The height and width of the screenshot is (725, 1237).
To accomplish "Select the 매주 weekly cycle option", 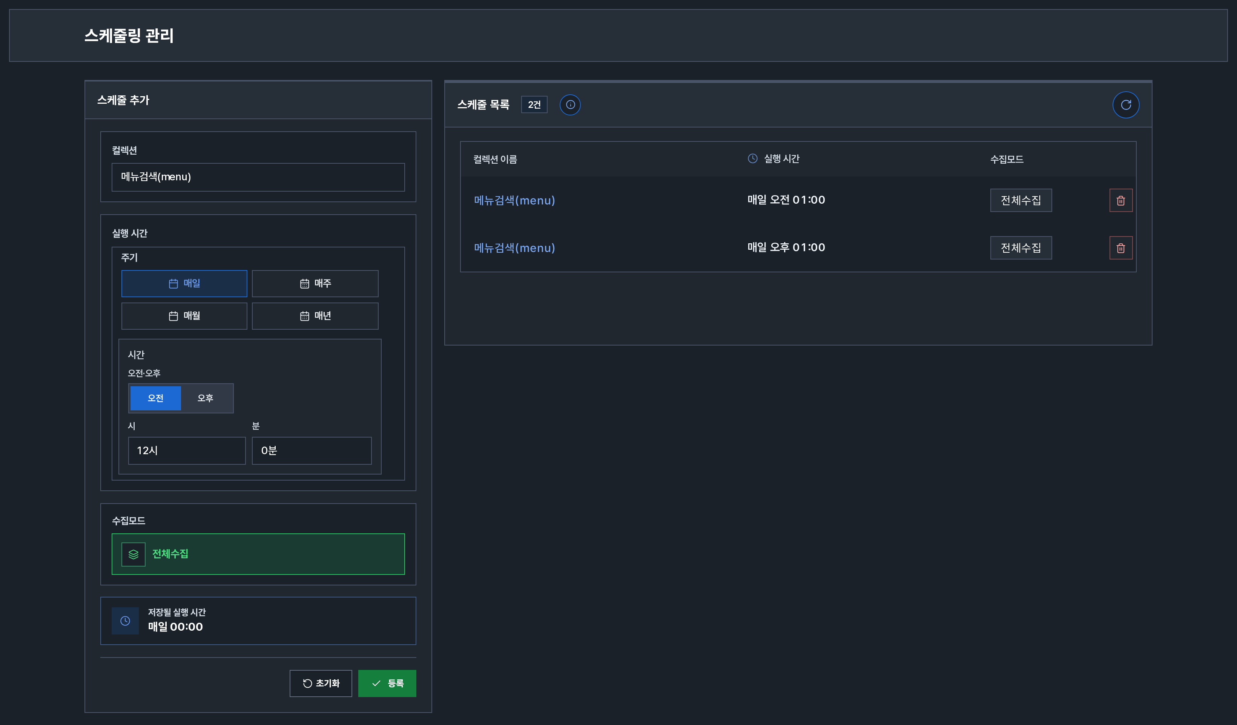I will 315,284.
